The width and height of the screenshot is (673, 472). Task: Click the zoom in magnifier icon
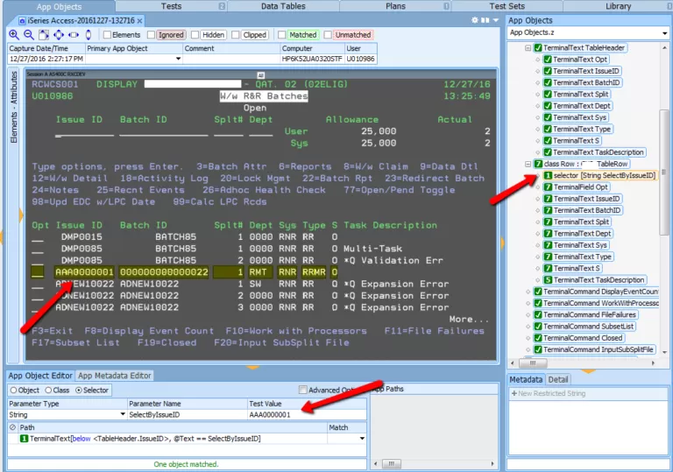14,35
